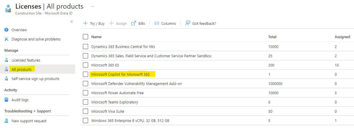This screenshot has width=354, height=128.
Task: Open the ellipsis more options menu
Action: pyautogui.click(x=93, y=6)
